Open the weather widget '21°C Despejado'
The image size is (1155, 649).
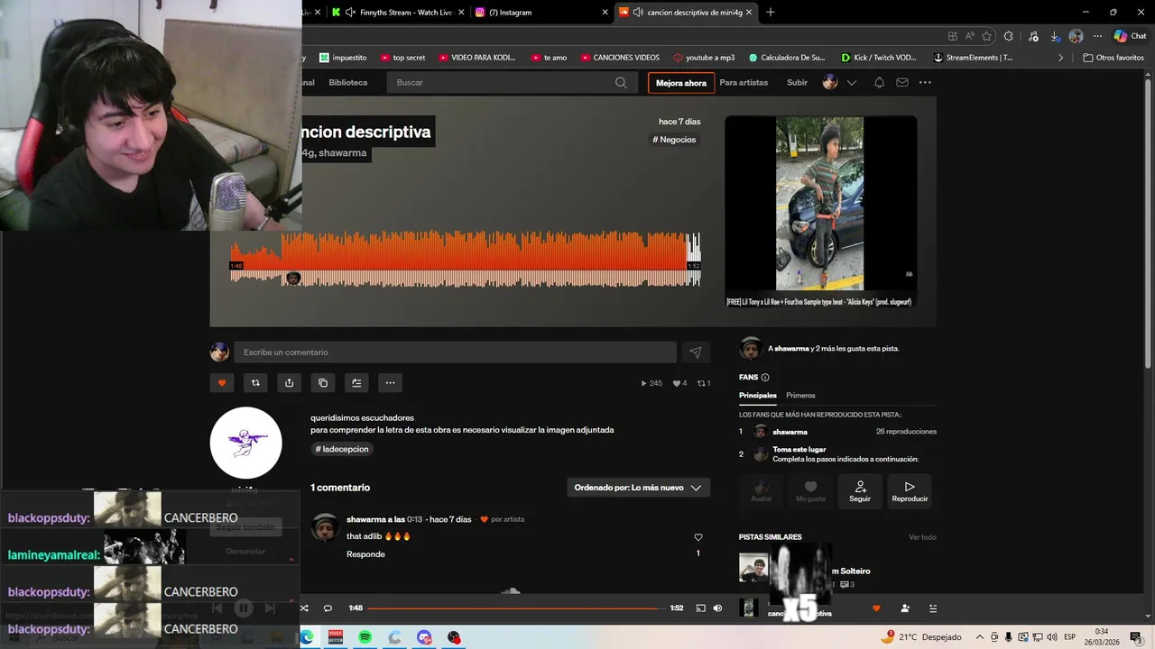point(921,636)
